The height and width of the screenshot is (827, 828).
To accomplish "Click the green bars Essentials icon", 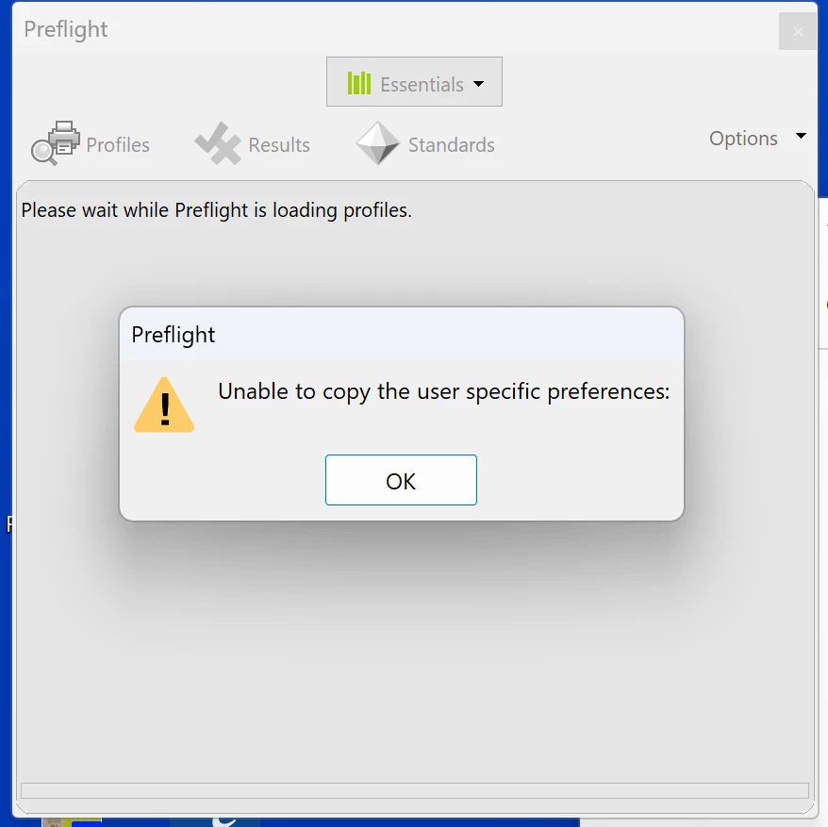I will pos(359,83).
